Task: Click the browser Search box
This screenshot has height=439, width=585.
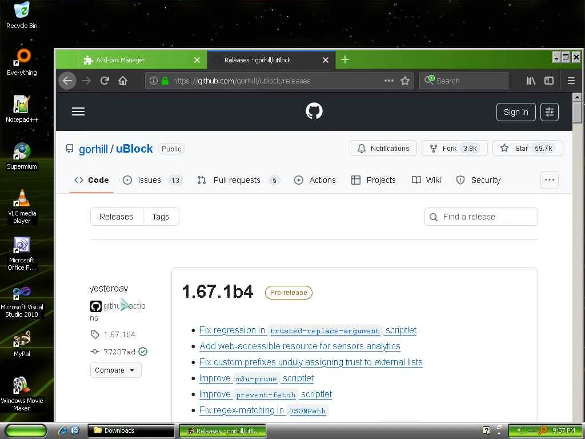Action: 464,81
